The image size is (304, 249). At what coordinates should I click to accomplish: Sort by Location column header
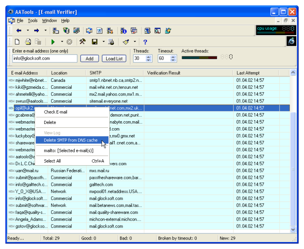point(67,73)
